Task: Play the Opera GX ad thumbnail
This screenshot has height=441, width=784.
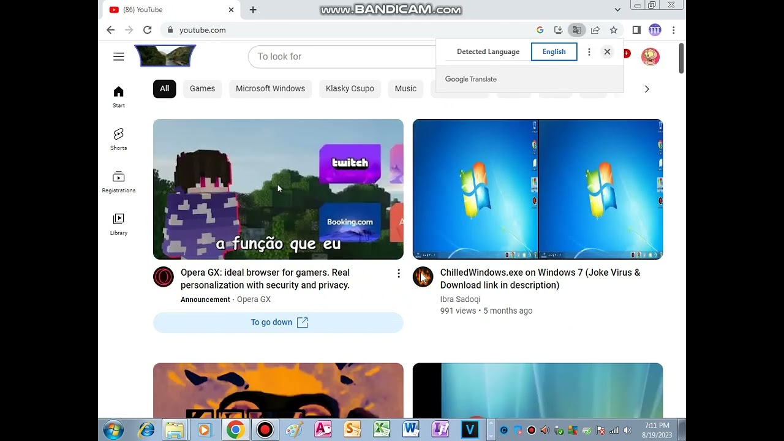Action: click(x=278, y=189)
